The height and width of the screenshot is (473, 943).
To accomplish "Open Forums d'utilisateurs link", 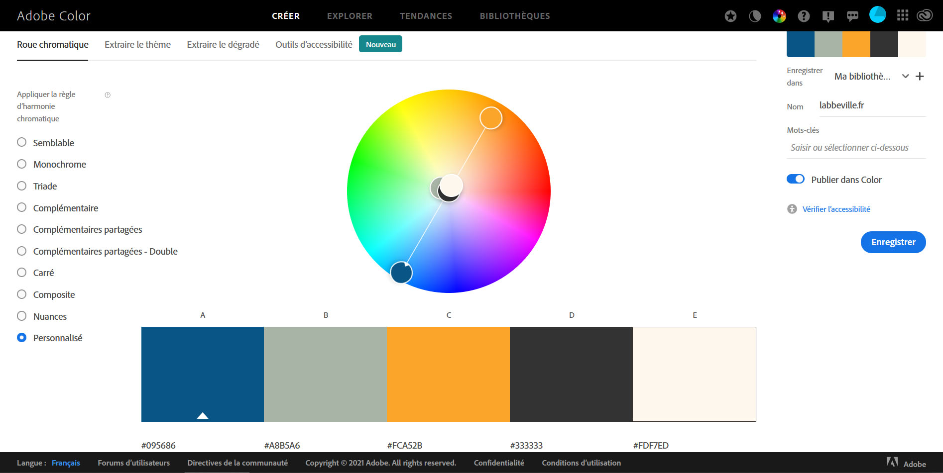I will [x=133, y=463].
